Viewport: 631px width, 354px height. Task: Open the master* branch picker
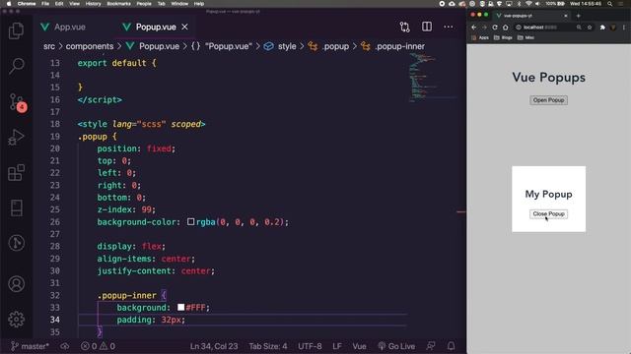(x=30, y=346)
